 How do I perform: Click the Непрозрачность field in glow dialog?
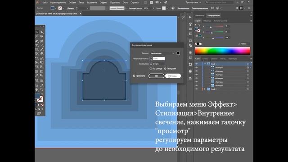pyautogui.click(x=159, y=58)
